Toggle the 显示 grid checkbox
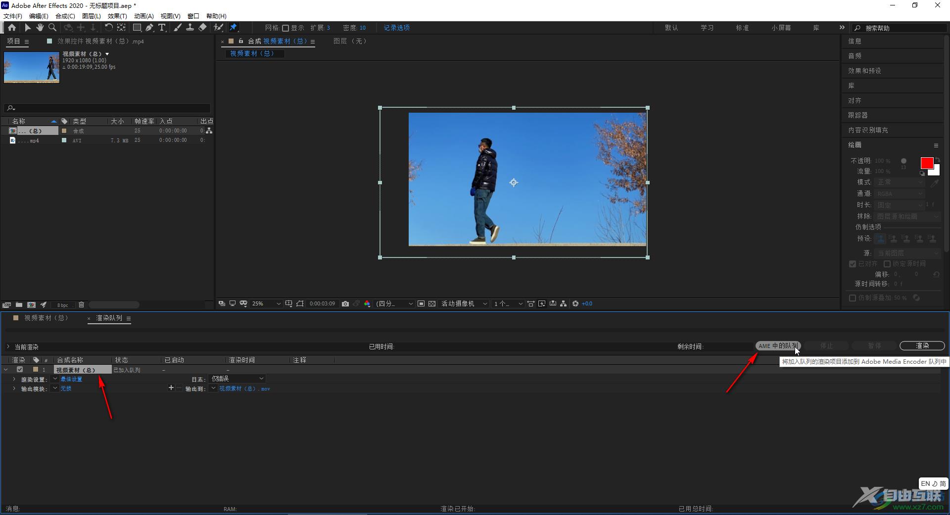This screenshot has height=515, width=950. point(285,28)
